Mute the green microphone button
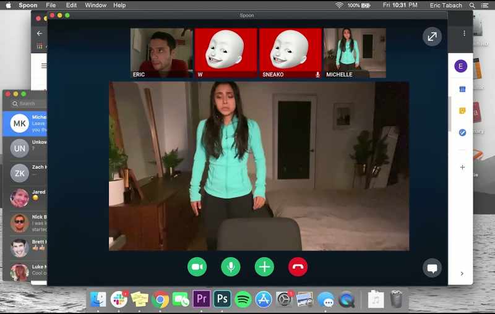Image resolution: width=495 pixels, height=314 pixels. pyautogui.click(x=231, y=267)
